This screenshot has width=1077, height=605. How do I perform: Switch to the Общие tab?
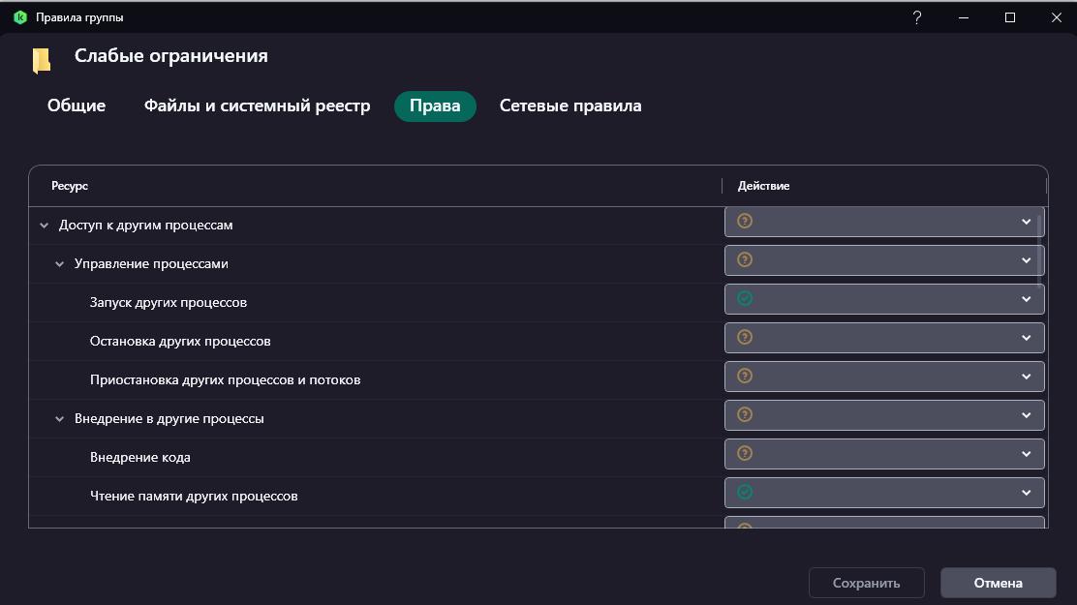pyautogui.click(x=77, y=106)
